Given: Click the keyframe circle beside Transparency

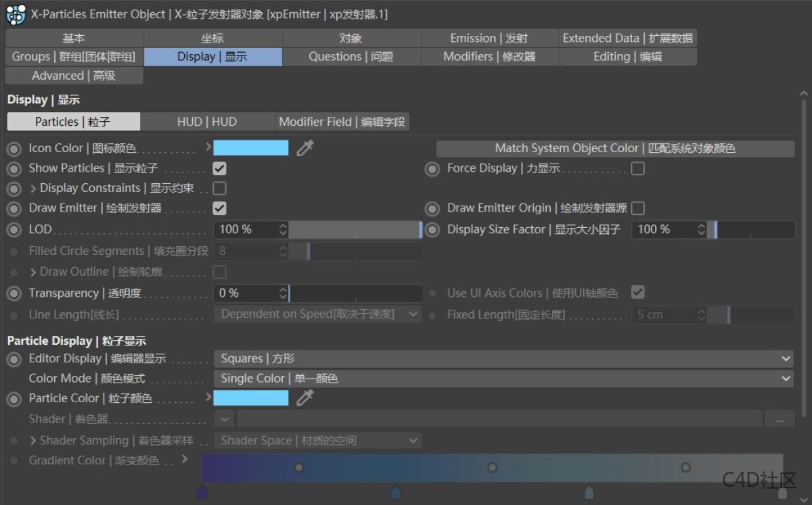Looking at the screenshot, I should pos(14,293).
